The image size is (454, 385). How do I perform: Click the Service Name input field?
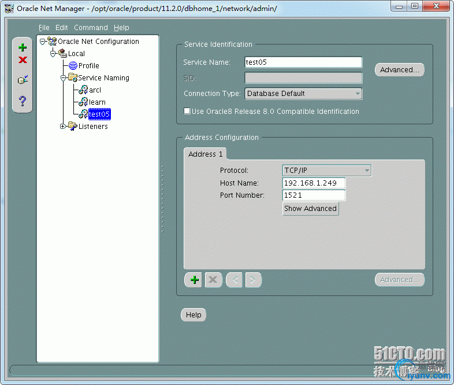[x=303, y=62]
